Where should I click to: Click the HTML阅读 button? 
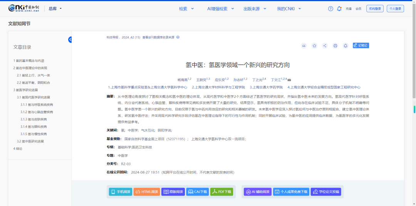point(147,191)
